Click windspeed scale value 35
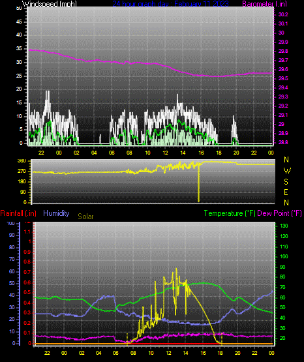The width and height of the screenshot is (304, 362). coord(19,48)
